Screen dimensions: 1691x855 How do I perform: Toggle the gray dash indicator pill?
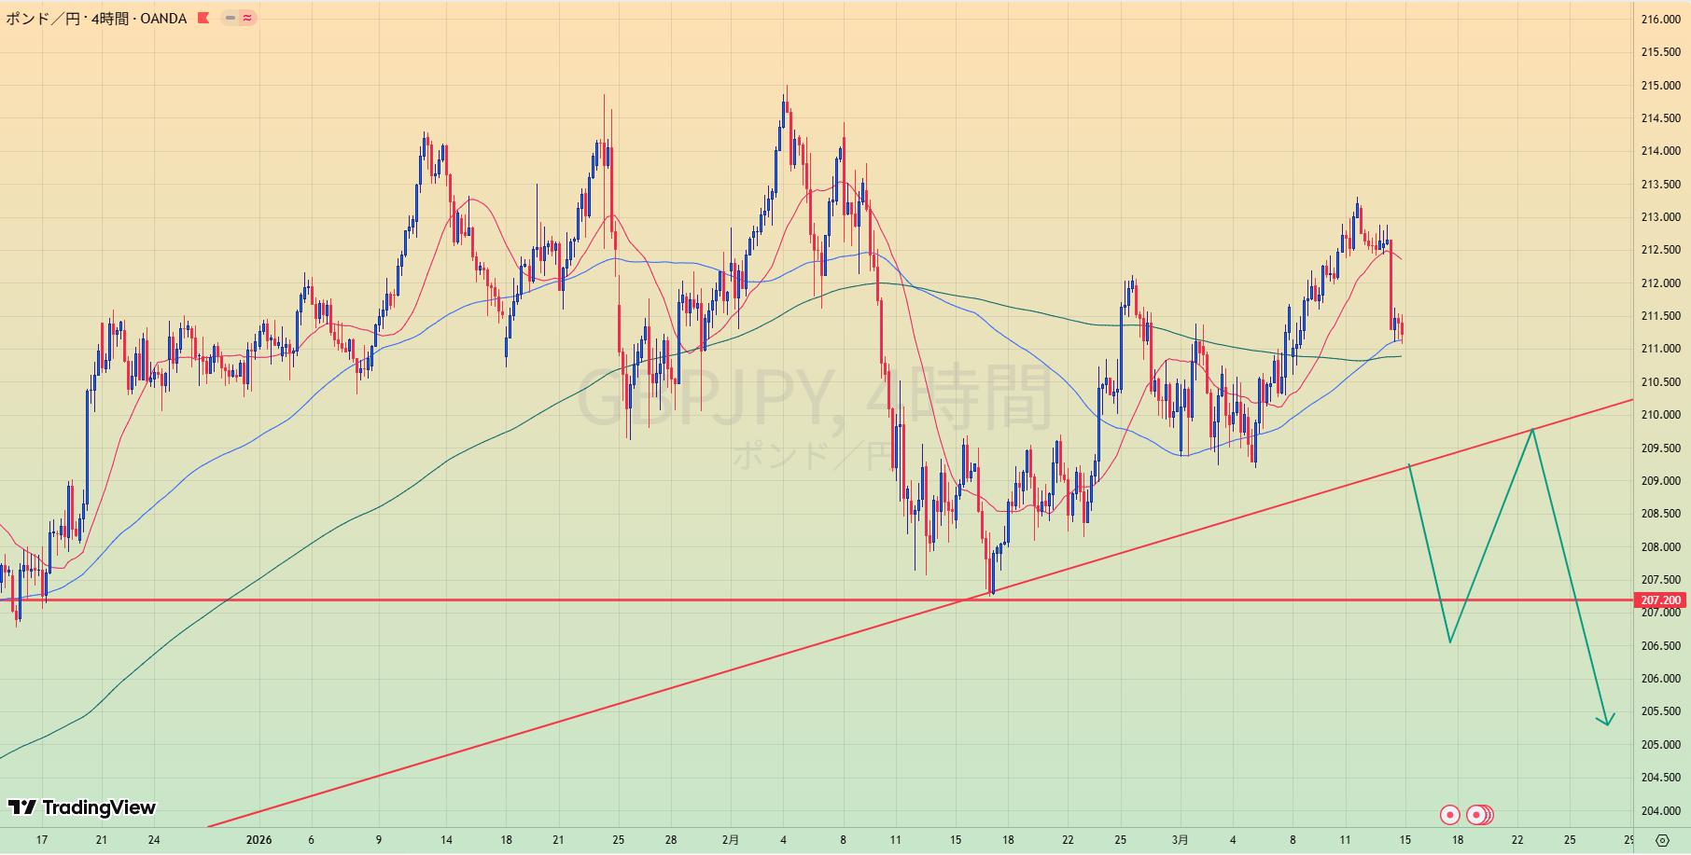click(x=230, y=18)
